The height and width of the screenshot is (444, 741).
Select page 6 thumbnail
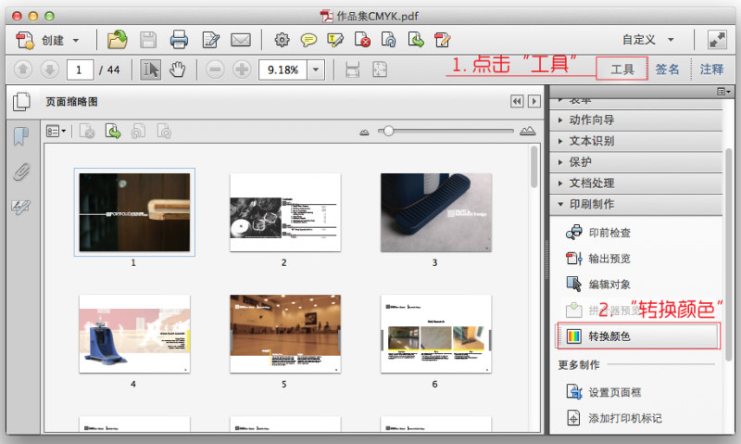point(435,334)
